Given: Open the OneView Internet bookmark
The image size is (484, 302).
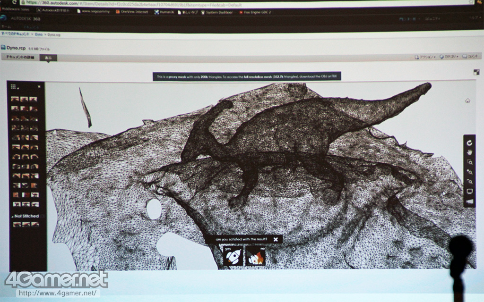Looking at the screenshot, I should click(x=132, y=12).
